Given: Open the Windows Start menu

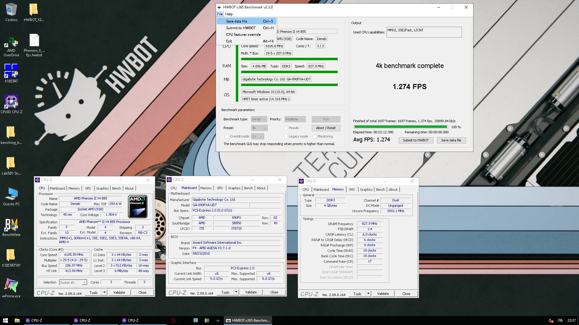Looking at the screenshot, I should tap(5, 320).
